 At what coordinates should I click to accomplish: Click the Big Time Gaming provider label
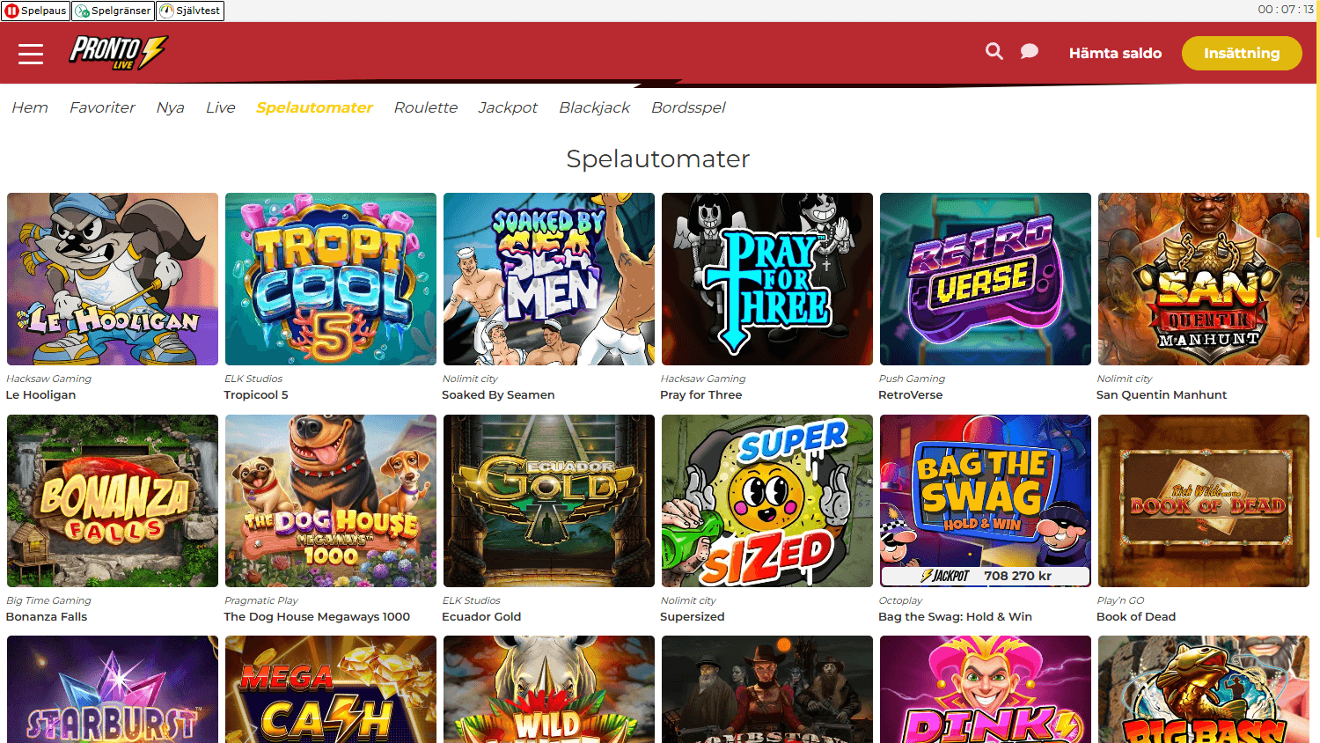click(x=48, y=600)
